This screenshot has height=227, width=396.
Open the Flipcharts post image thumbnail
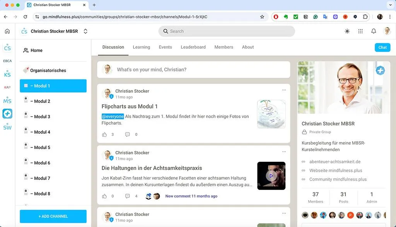point(271,114)
